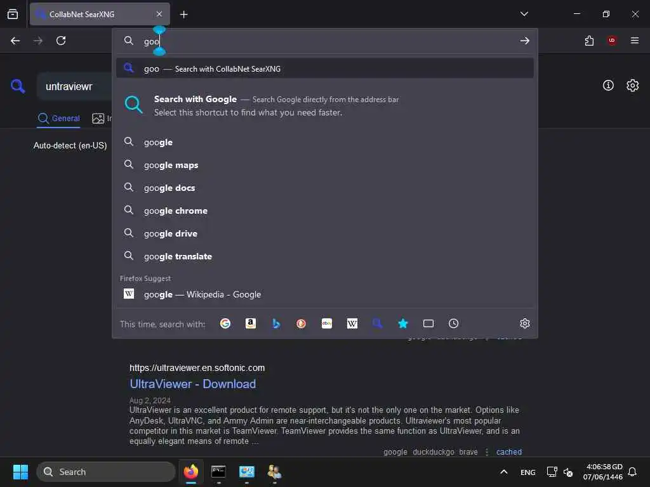The image size is (650, 487).
Task: Search with Wikipedia one-off engine icon
Action: coord(352,323)
